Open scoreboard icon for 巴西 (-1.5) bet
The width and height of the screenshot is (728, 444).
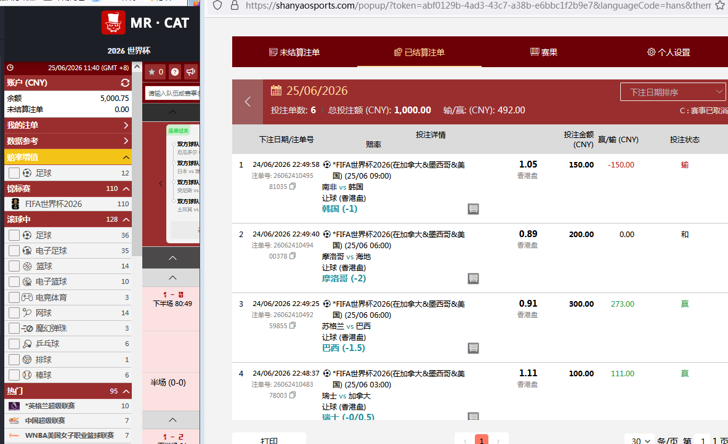point(473,349)
